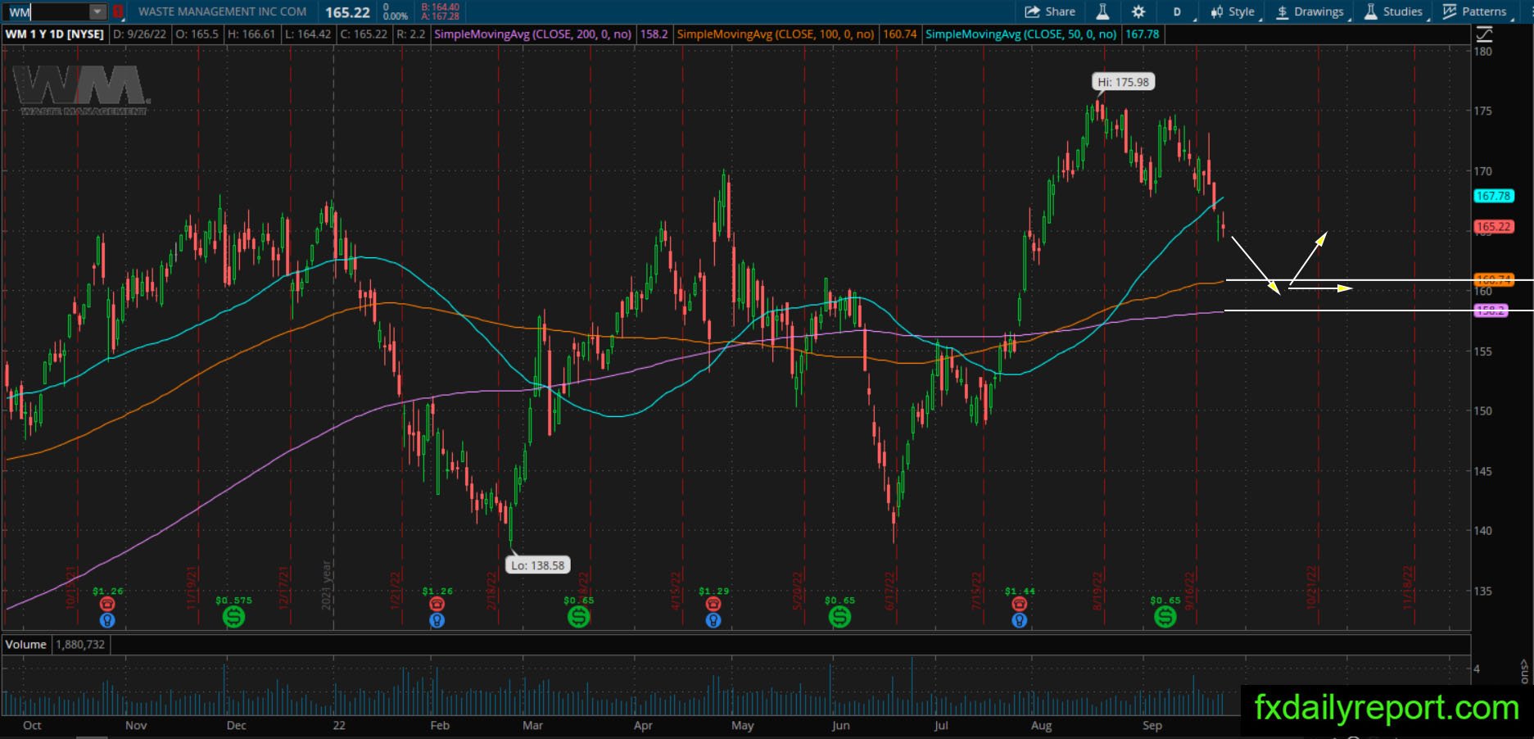Click the 140 price axis label
This screenshot has width=1534, height=739.
click(x=1482, y=531)
